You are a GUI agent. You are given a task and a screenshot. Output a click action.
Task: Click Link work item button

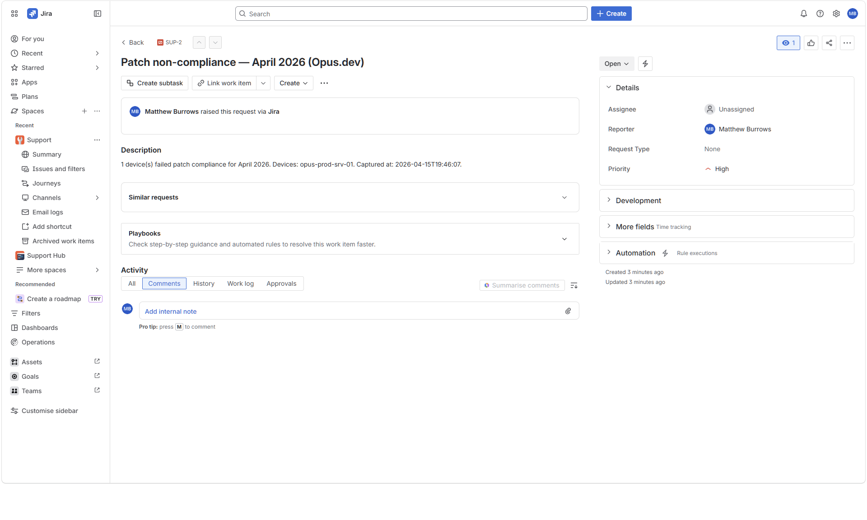point(224,83)
